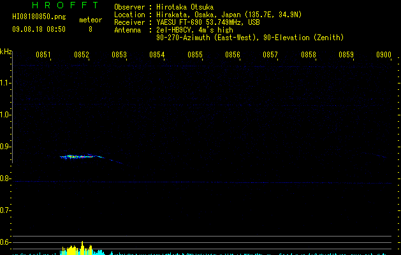Click the 0900 time marker
Image resolution: width=401 pixels, height=255 pixels.
click(x=384, y=55)
